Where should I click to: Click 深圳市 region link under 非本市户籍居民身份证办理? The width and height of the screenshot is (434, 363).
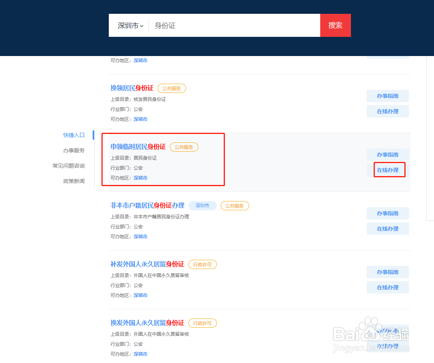coord(141,236)
